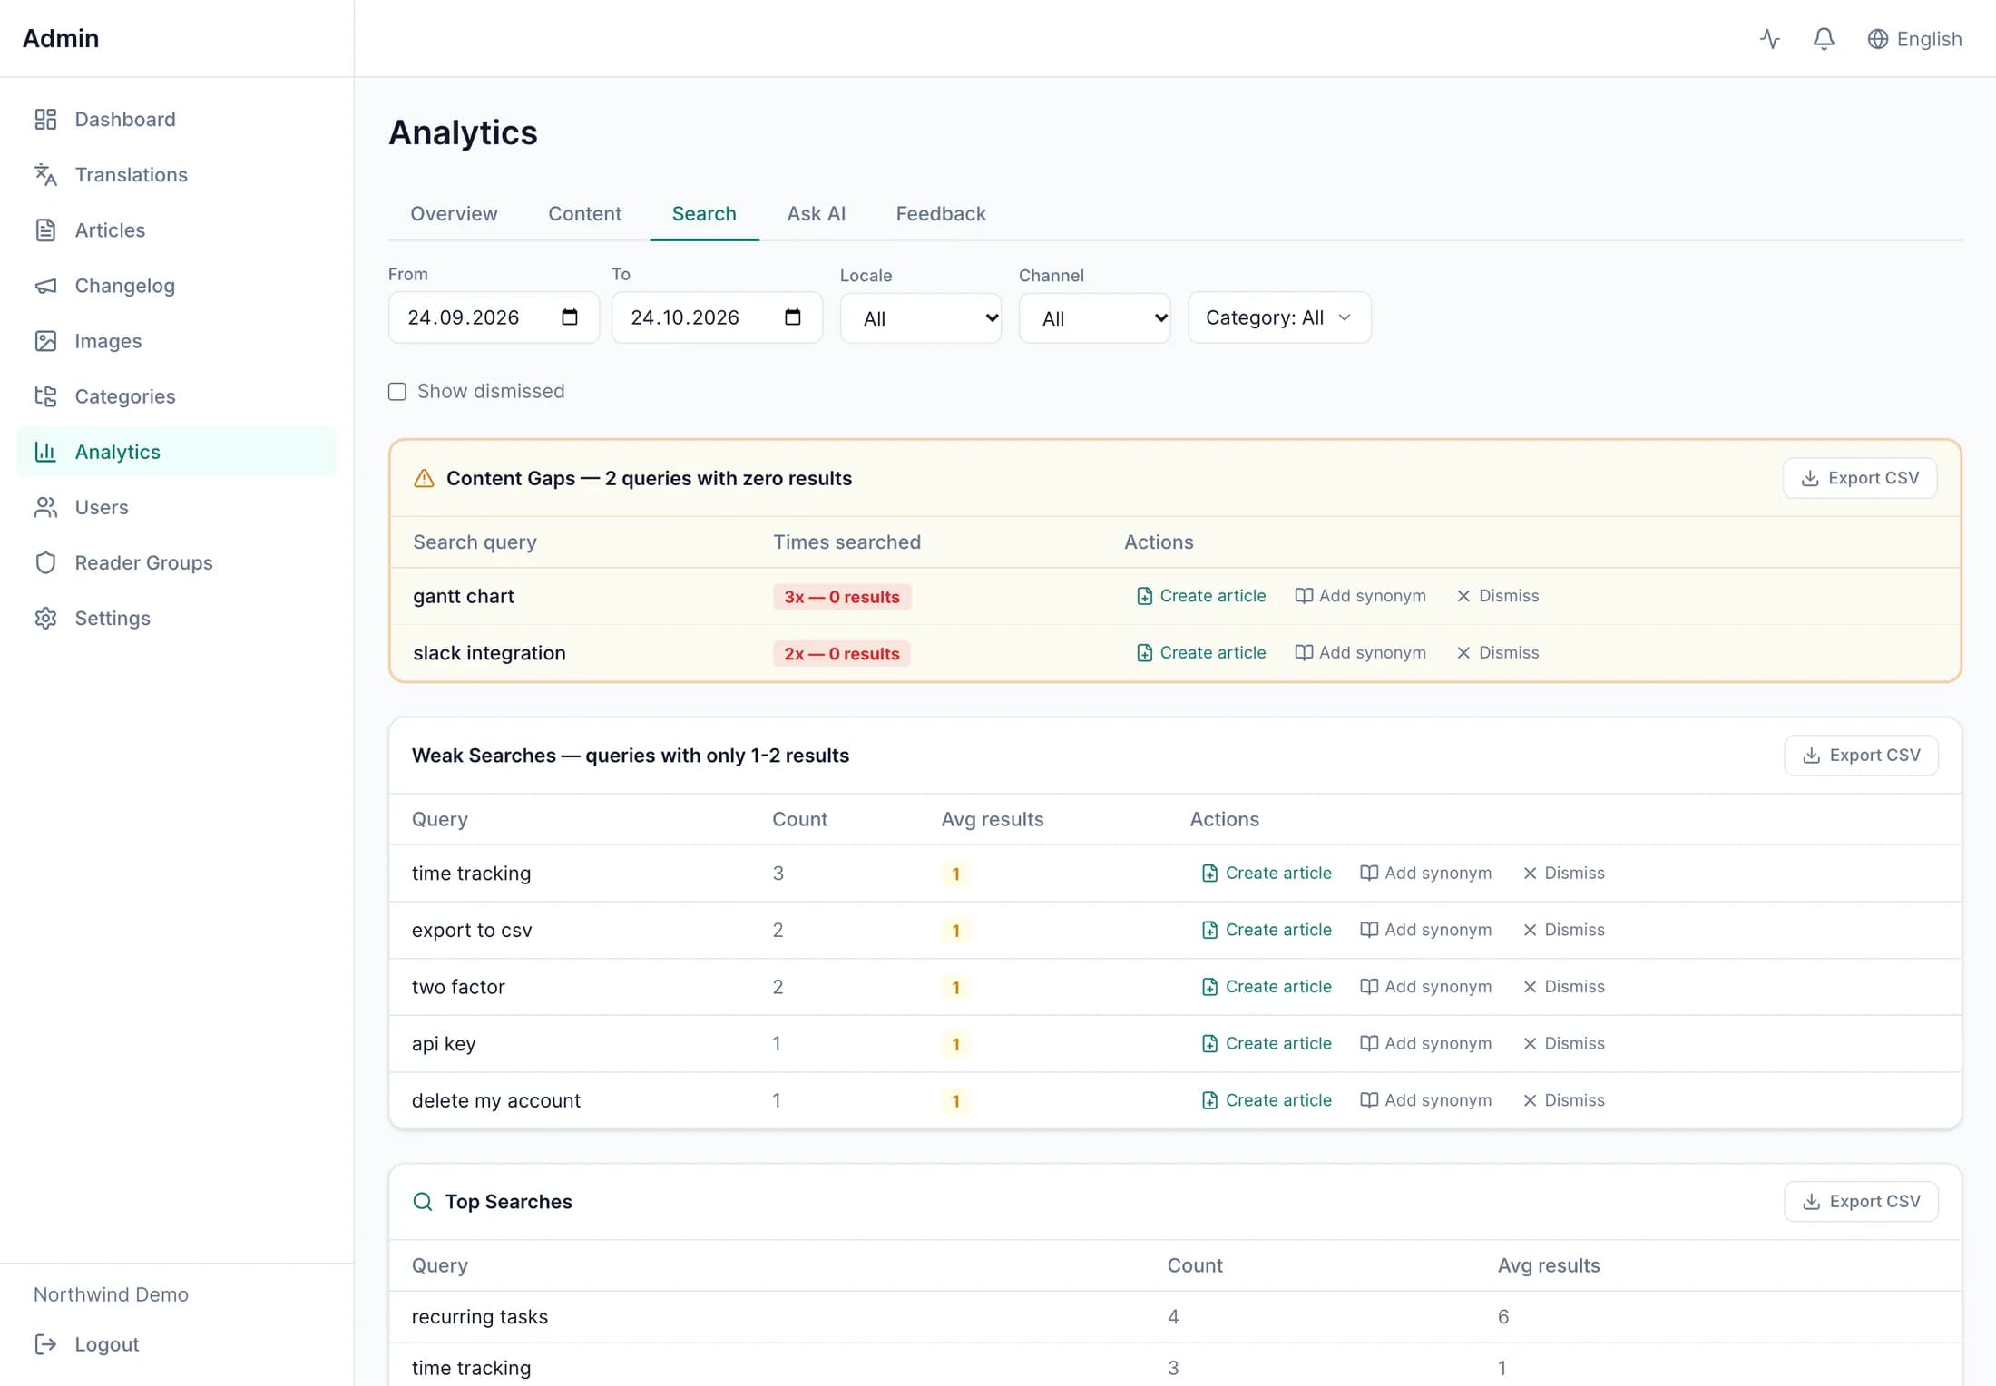The image size is (1996, 1386).
Task: Open the Channel dropdown
Action: (1094, 317)
